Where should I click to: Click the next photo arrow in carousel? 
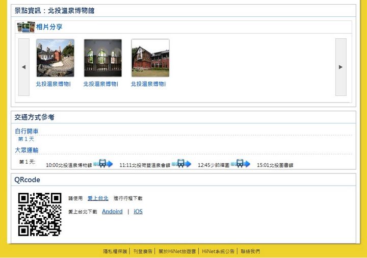341,67
